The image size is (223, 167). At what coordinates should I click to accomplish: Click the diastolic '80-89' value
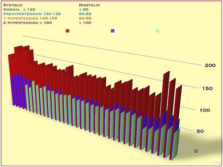(85, 14)
